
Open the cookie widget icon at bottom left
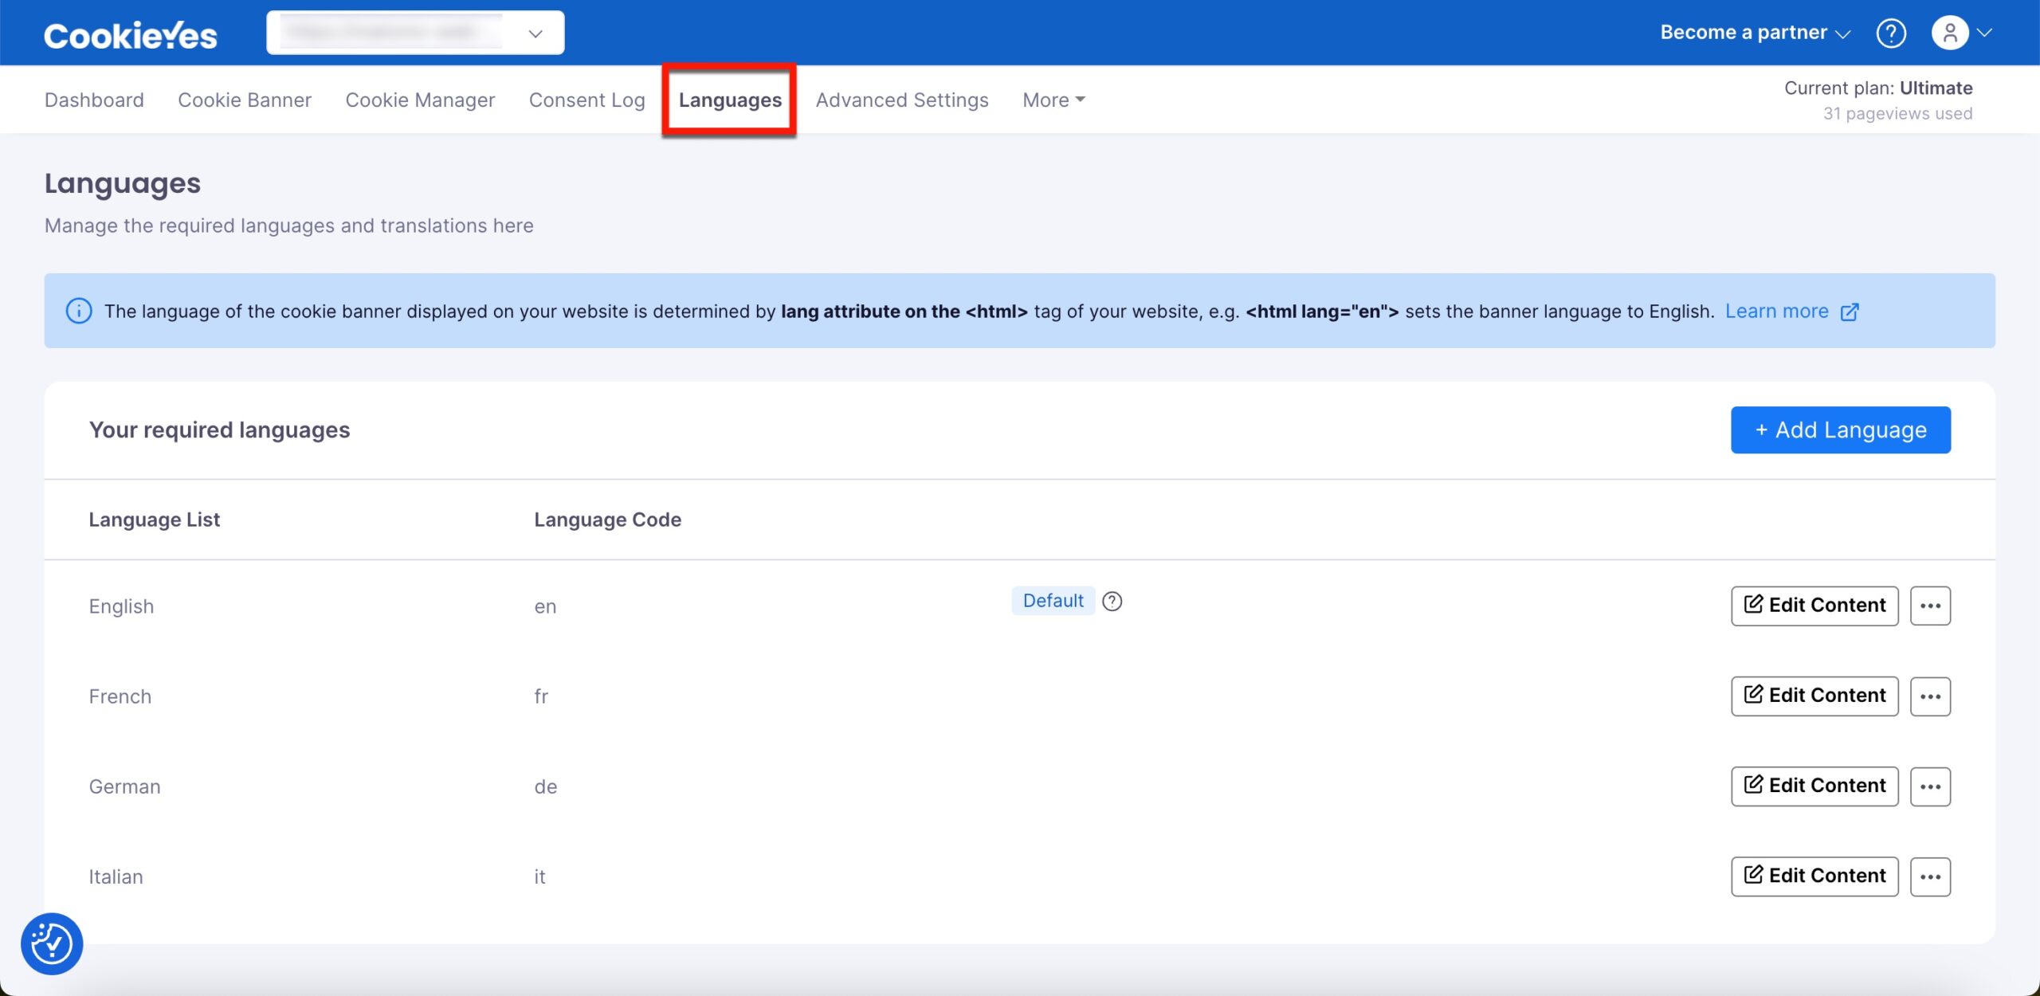[51, 943]
